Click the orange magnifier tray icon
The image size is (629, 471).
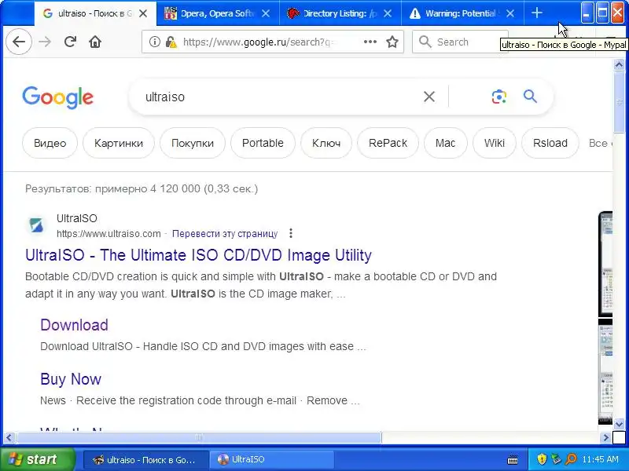pos(571,459)
